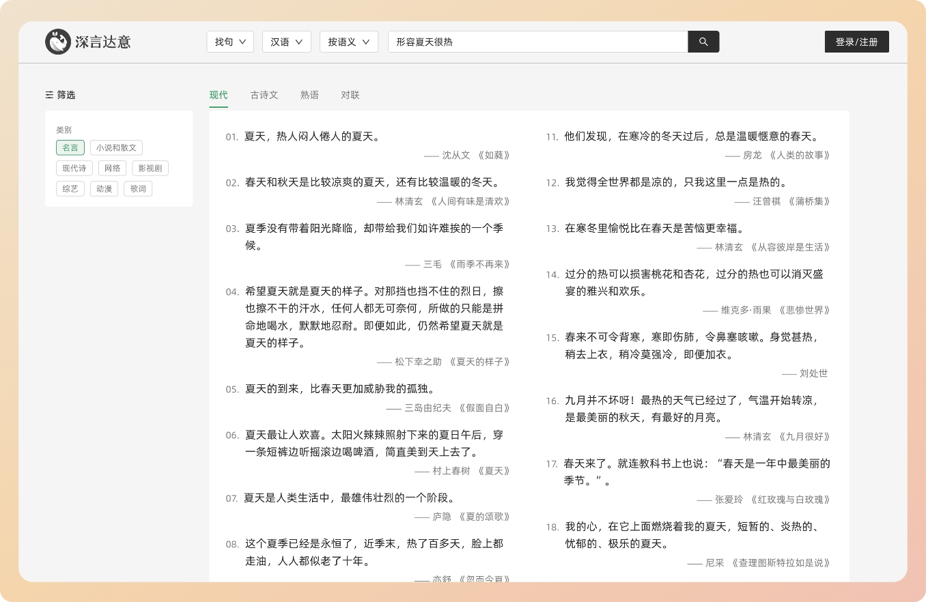926x602 pixels.
Task: Switch to the 古诗文 tab
Action: click(x=264, y=95)
